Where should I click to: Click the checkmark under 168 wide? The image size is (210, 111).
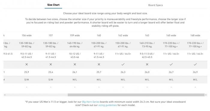point(195,64)
